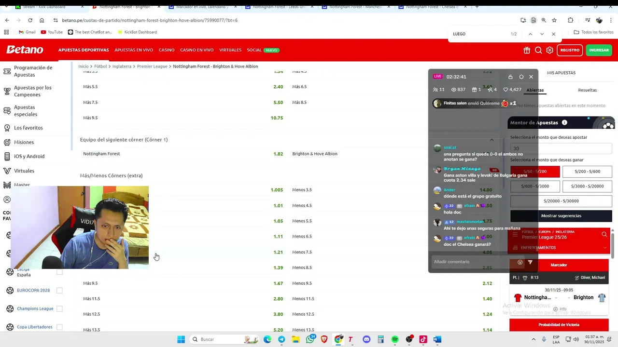Go to next search result in find bar
This screenshot has width=618, height=347.
[x=542, y=34]
